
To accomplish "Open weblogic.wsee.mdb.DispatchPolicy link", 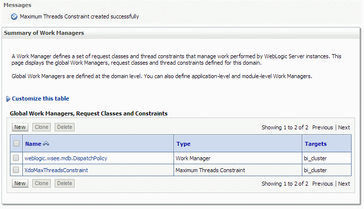I will coord(66,158).
